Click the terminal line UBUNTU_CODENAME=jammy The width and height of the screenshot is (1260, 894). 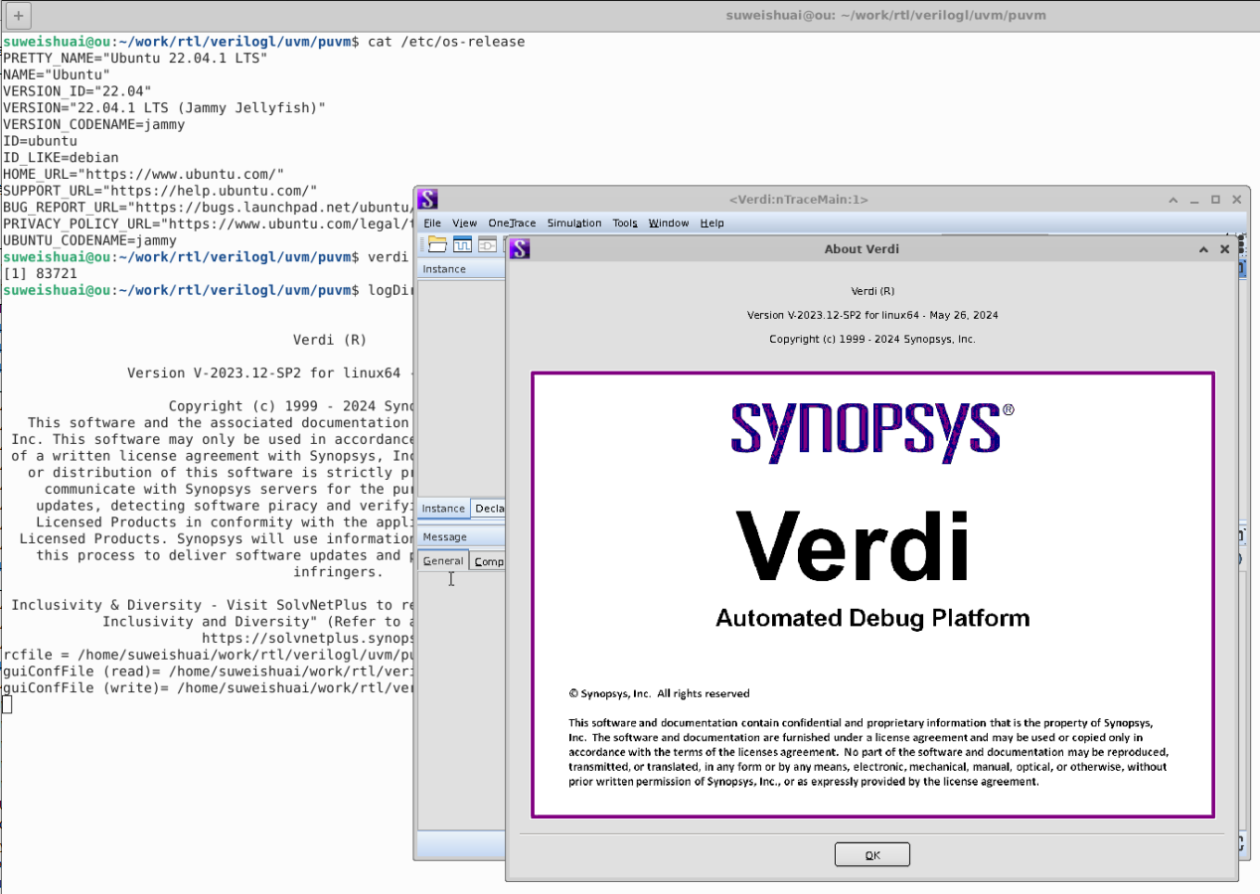(89, 240)
